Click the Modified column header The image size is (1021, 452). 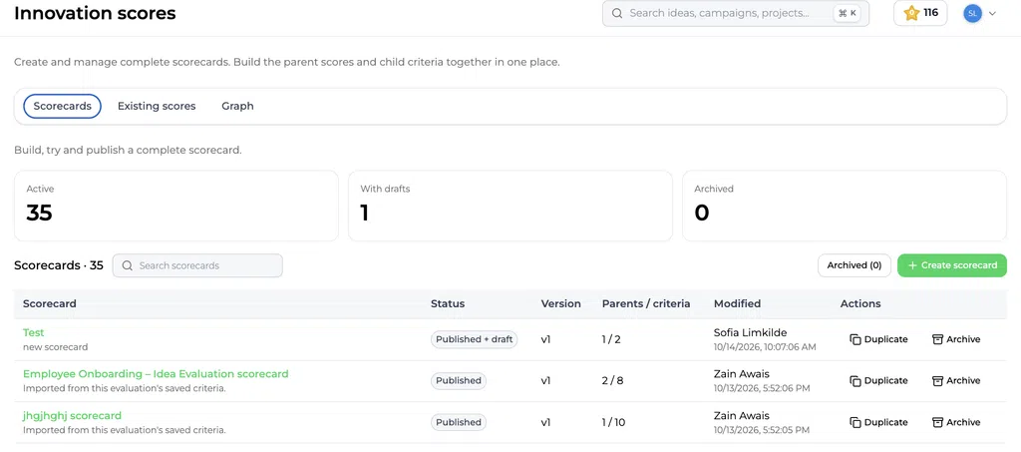[x=737, y=304]
